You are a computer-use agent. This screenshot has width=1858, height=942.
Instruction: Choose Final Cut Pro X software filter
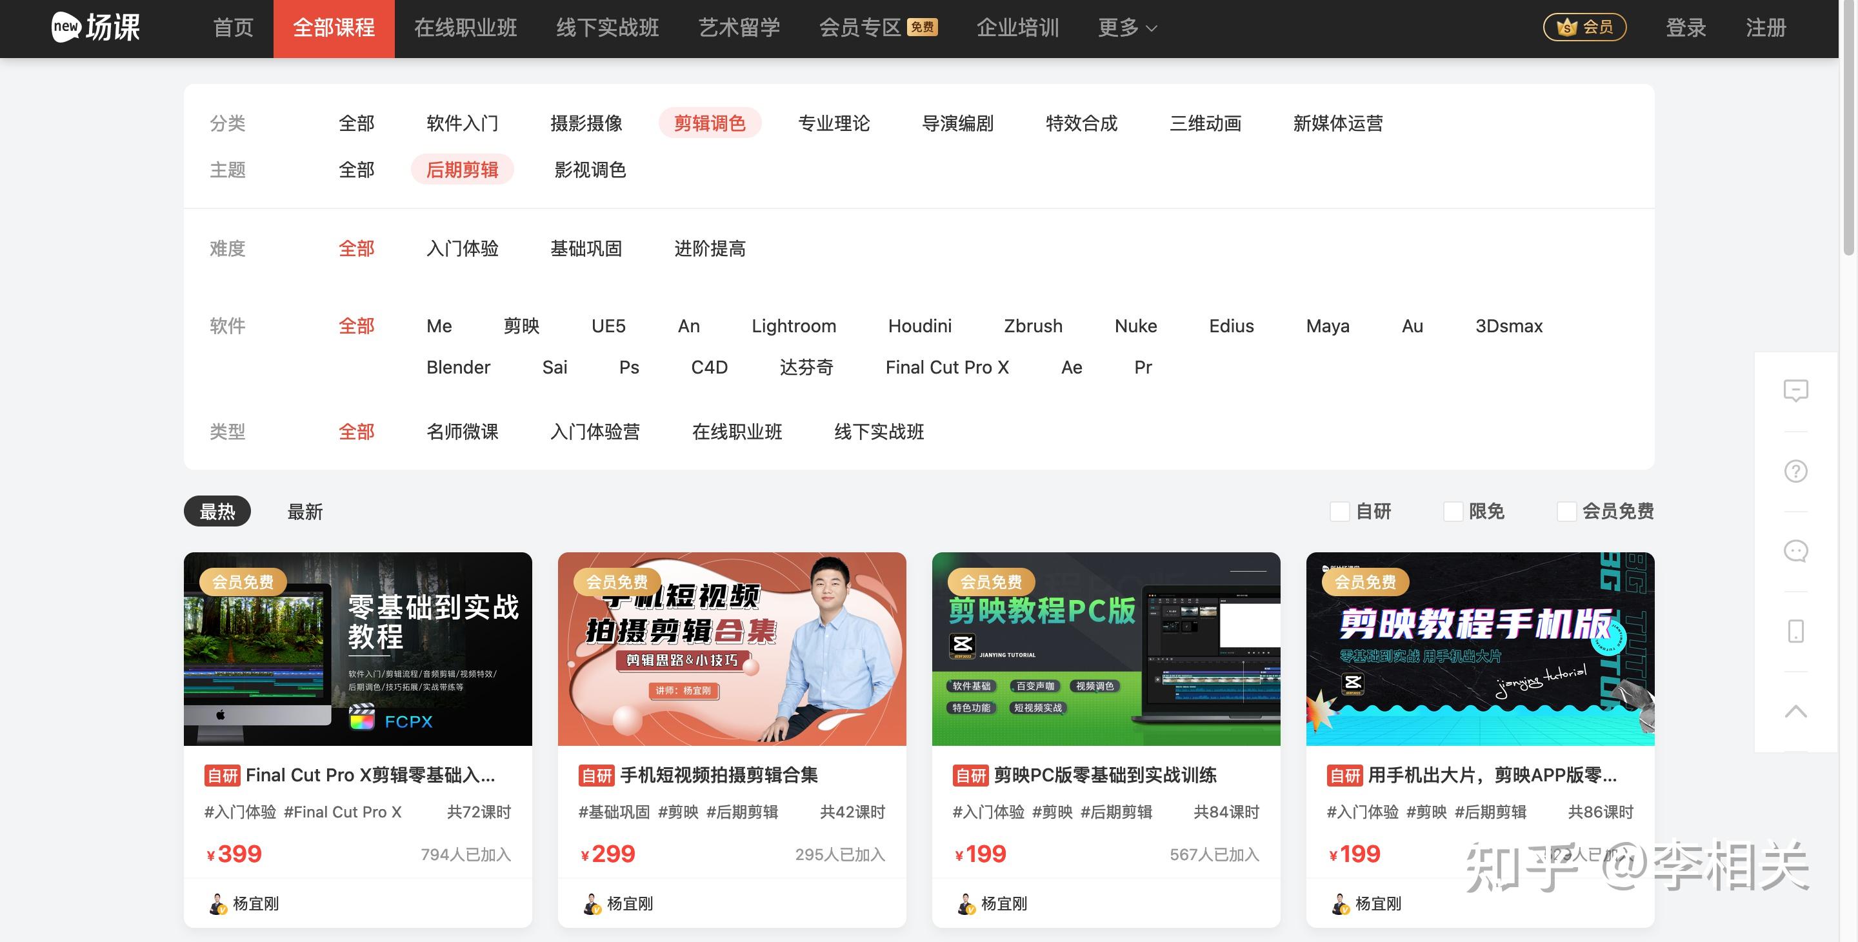[x=946, y=367]
